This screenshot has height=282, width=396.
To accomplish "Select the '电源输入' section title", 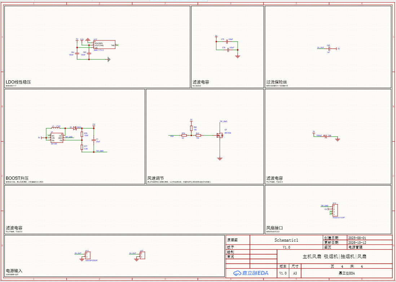I will click(14, 270).
